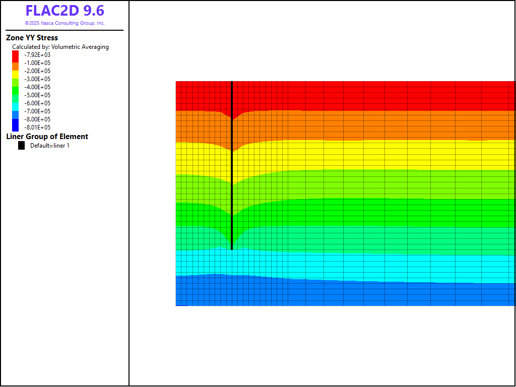Open the Itasca Consulting Group copyright text
The height and width of the screenshot is (387, 516).
coord(65,23)
